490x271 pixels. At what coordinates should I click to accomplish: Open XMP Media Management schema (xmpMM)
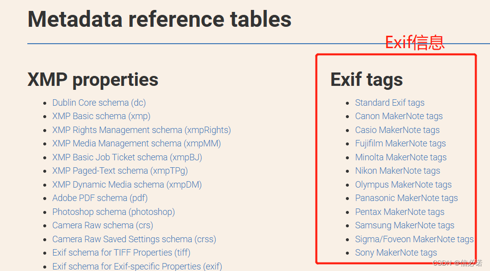[137, 143]
